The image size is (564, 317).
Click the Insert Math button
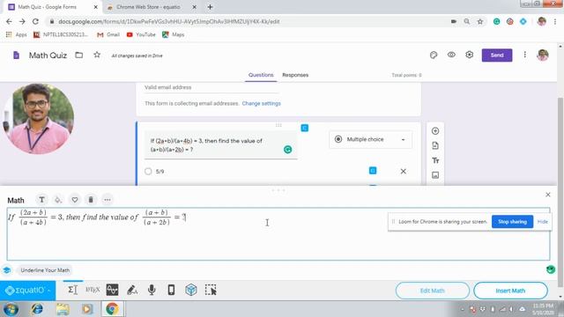[x=510, y=291]
